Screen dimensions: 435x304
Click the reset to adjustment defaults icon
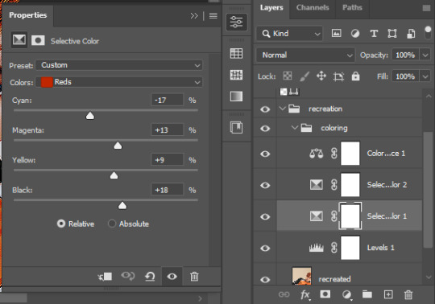(150, 277)
